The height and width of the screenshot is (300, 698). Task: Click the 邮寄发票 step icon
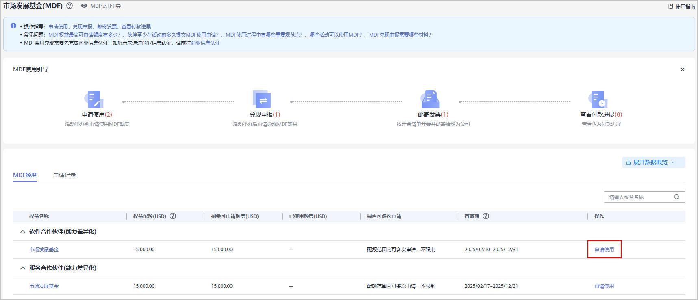(431, 99)
